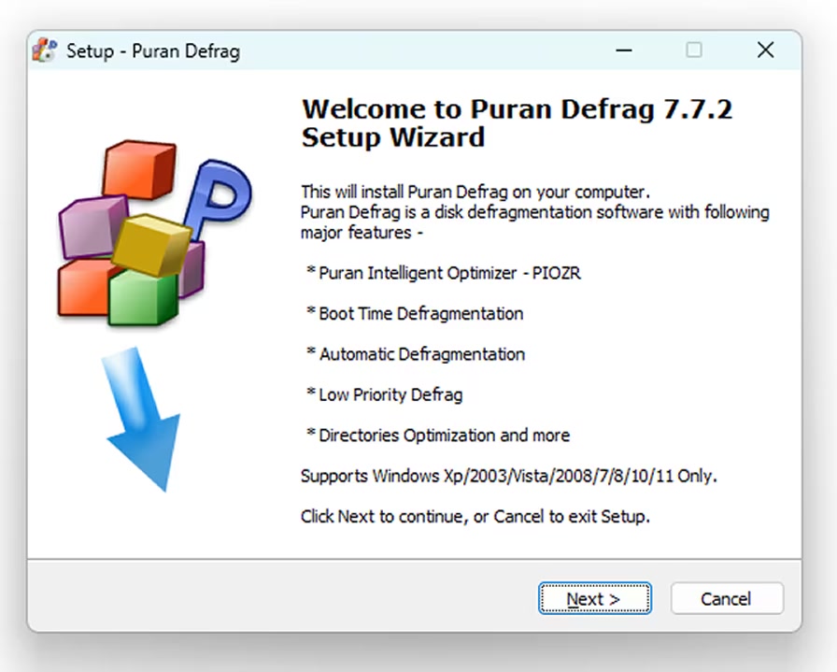Viewport: 837px width, 672px height.
Task: Click the 'Supports Windows Xp/2003/Vista' line
Action: 509,476
